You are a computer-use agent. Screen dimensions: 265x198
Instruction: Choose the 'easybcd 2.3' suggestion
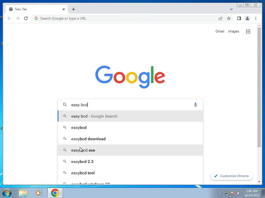(x=130, y=161)
